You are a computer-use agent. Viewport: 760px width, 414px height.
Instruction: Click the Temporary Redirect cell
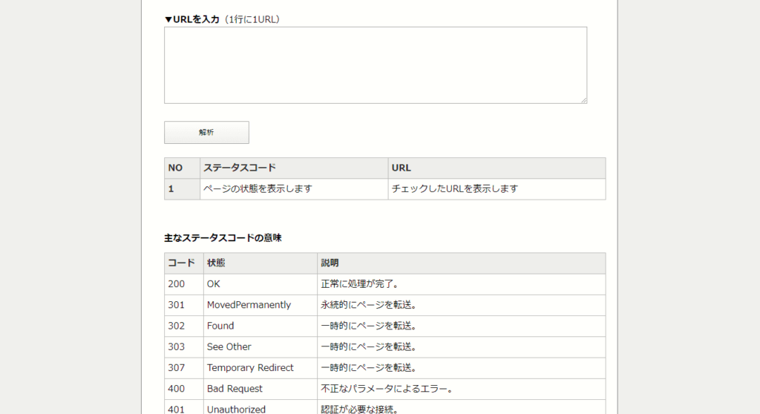tap(261, 368)
